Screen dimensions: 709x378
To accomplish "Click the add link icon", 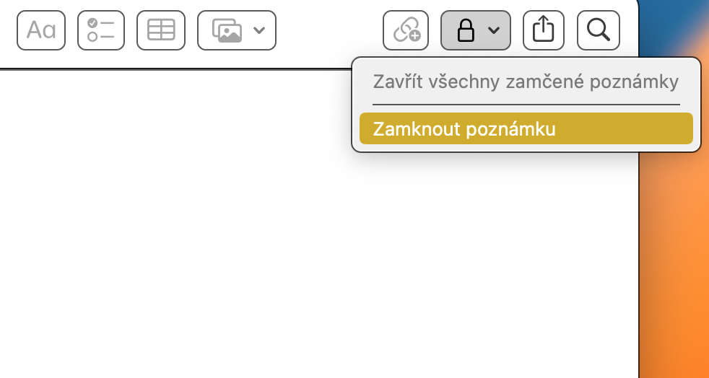I will point(406,30).
